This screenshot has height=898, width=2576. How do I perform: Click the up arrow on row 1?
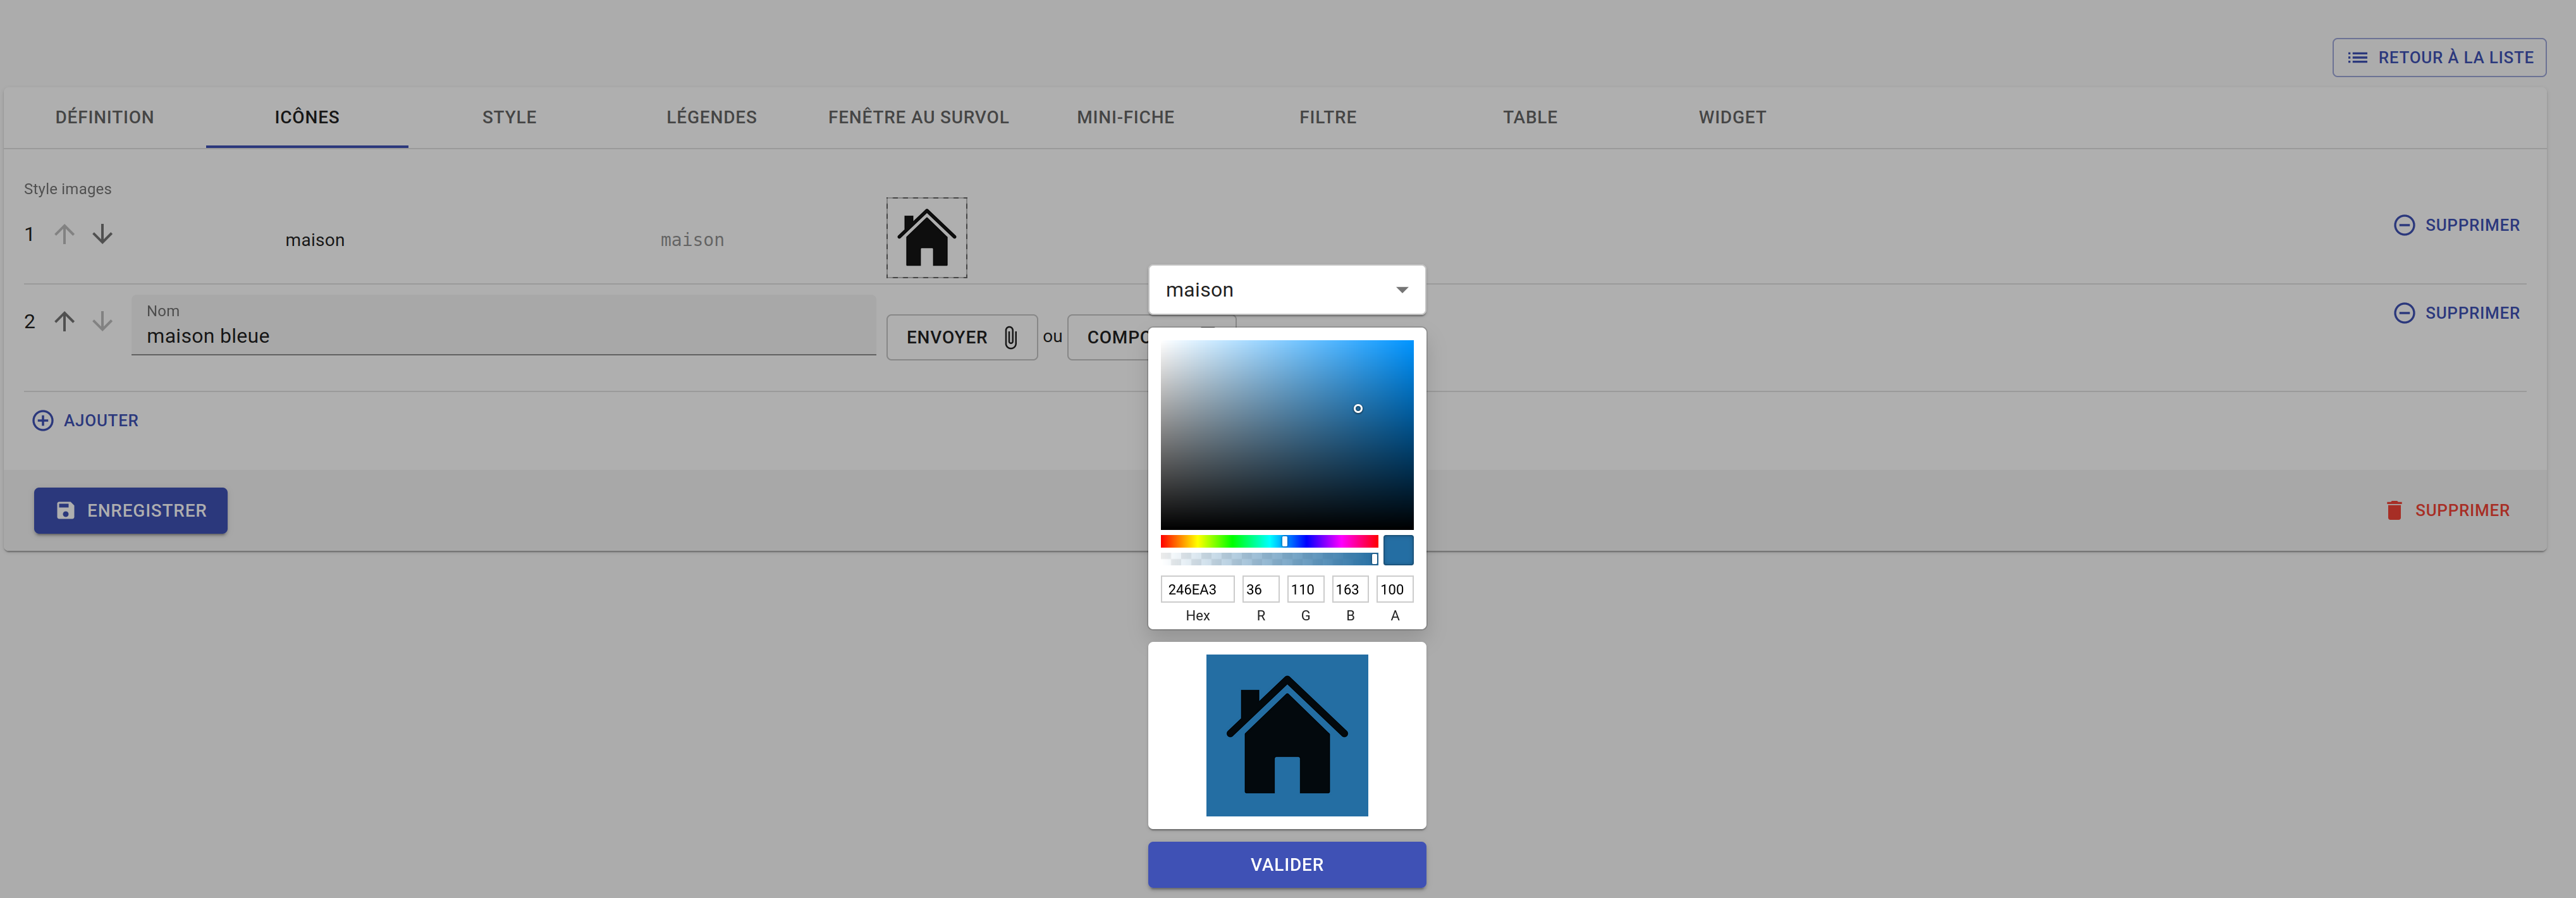pos(64,234)
